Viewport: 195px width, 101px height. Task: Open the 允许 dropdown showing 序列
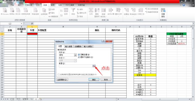coord(75,55)
